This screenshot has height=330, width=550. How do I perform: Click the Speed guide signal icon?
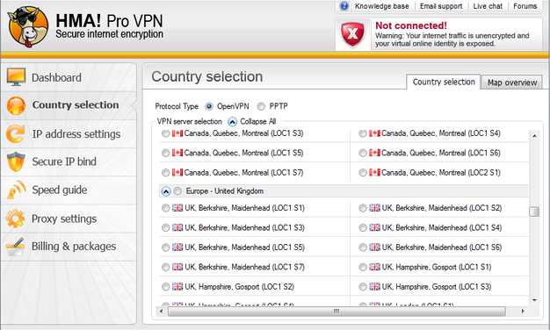click(16, 190)
